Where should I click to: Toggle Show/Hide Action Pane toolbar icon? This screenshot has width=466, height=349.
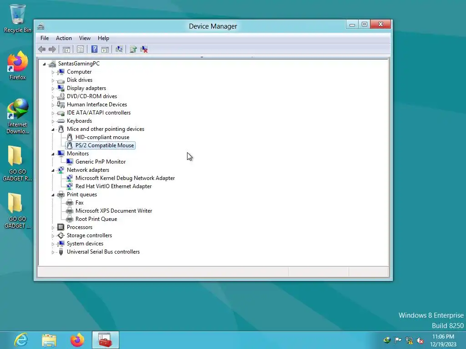105,49
